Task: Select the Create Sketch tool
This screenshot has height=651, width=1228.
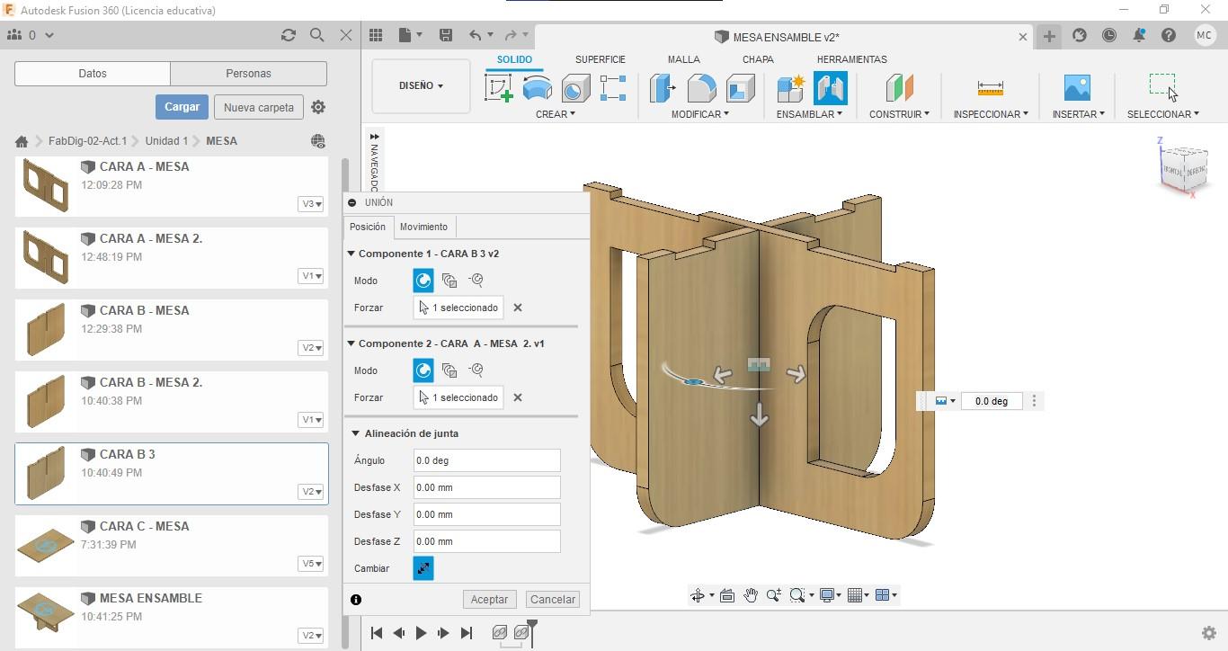Action: pyautogui.click(x=498, y=88)
